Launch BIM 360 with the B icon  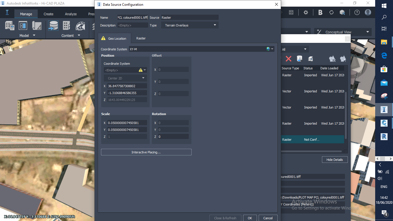click(x=320, y=12)
